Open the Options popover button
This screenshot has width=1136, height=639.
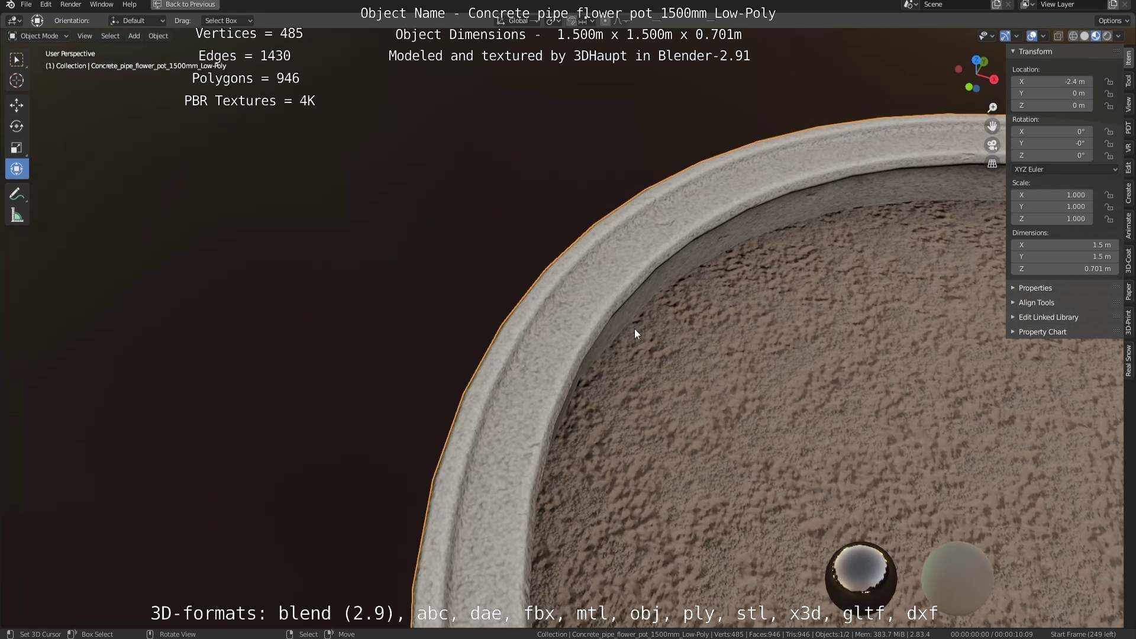click(1112, 21)
